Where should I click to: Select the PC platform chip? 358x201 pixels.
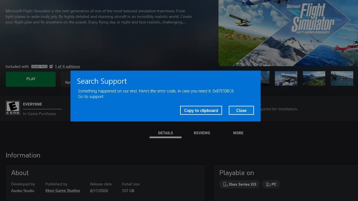(x=271, y=184)
